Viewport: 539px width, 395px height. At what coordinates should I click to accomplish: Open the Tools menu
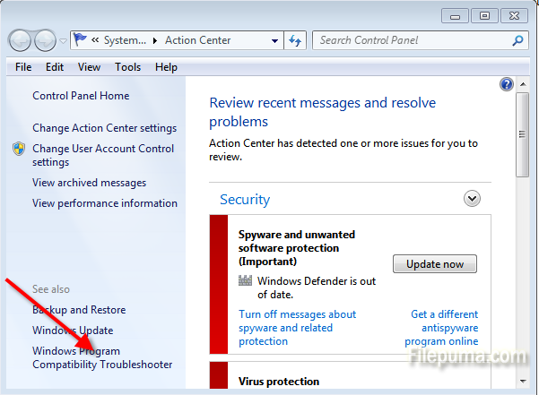[x=127, y=67]
